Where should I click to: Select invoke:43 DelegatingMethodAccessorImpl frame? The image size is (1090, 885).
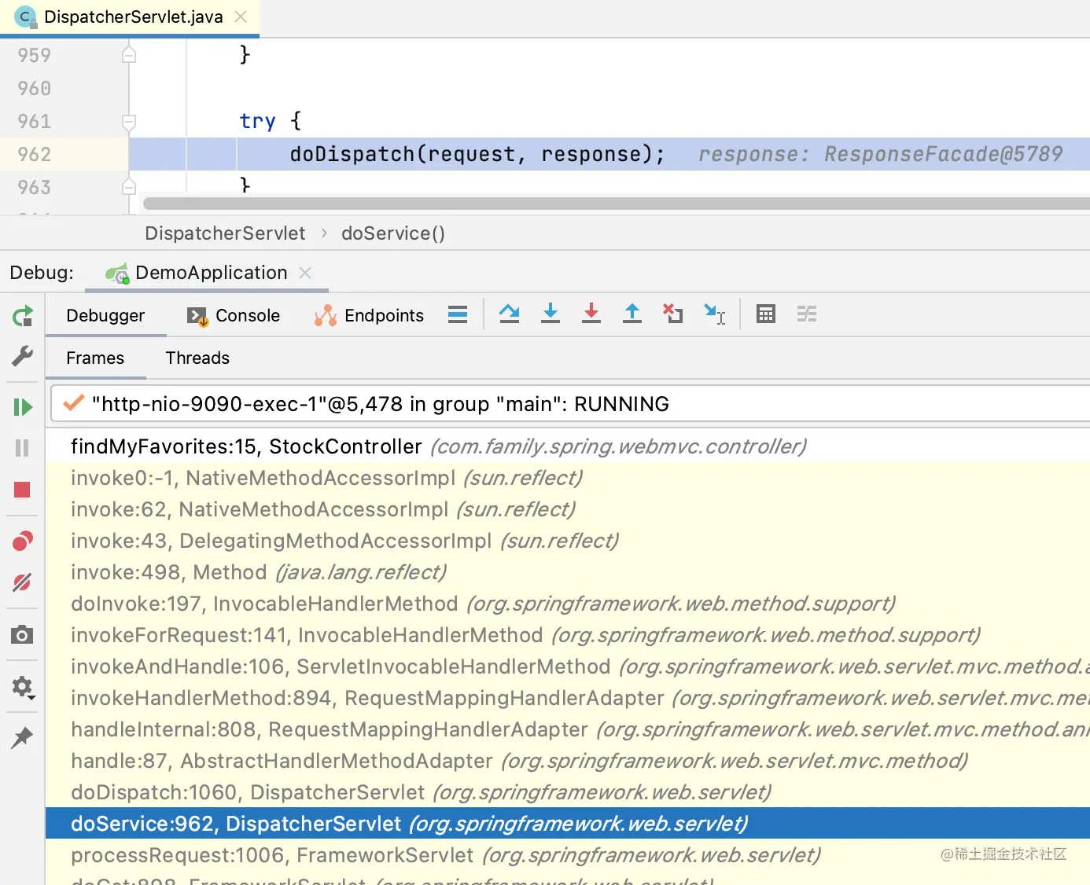(568, 541)
